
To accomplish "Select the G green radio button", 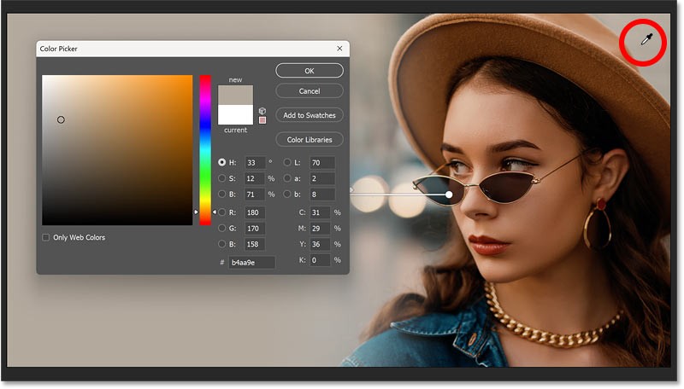I will 223,228.
